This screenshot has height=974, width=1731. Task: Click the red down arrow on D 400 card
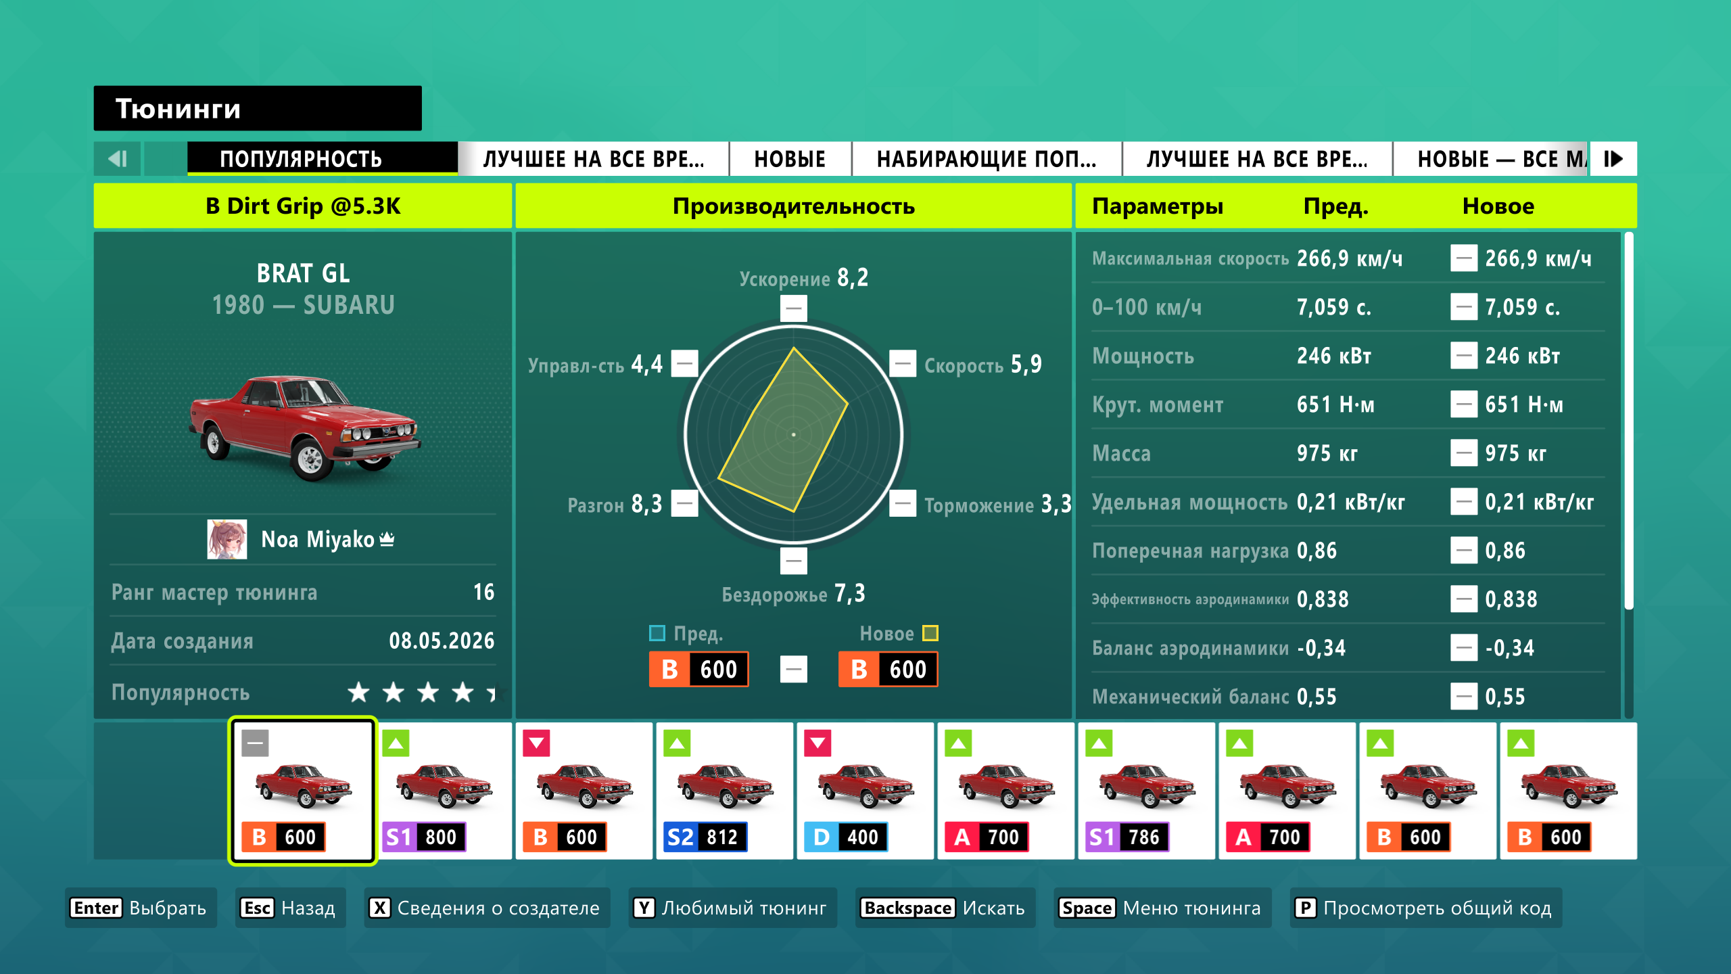pyautogui.click(x=817, y=743)
